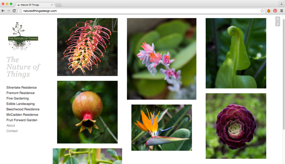The height and width of the screenshot is (164, 285).
Task: Click the keyboard shortcuts overlay icon
Action: 277,19
